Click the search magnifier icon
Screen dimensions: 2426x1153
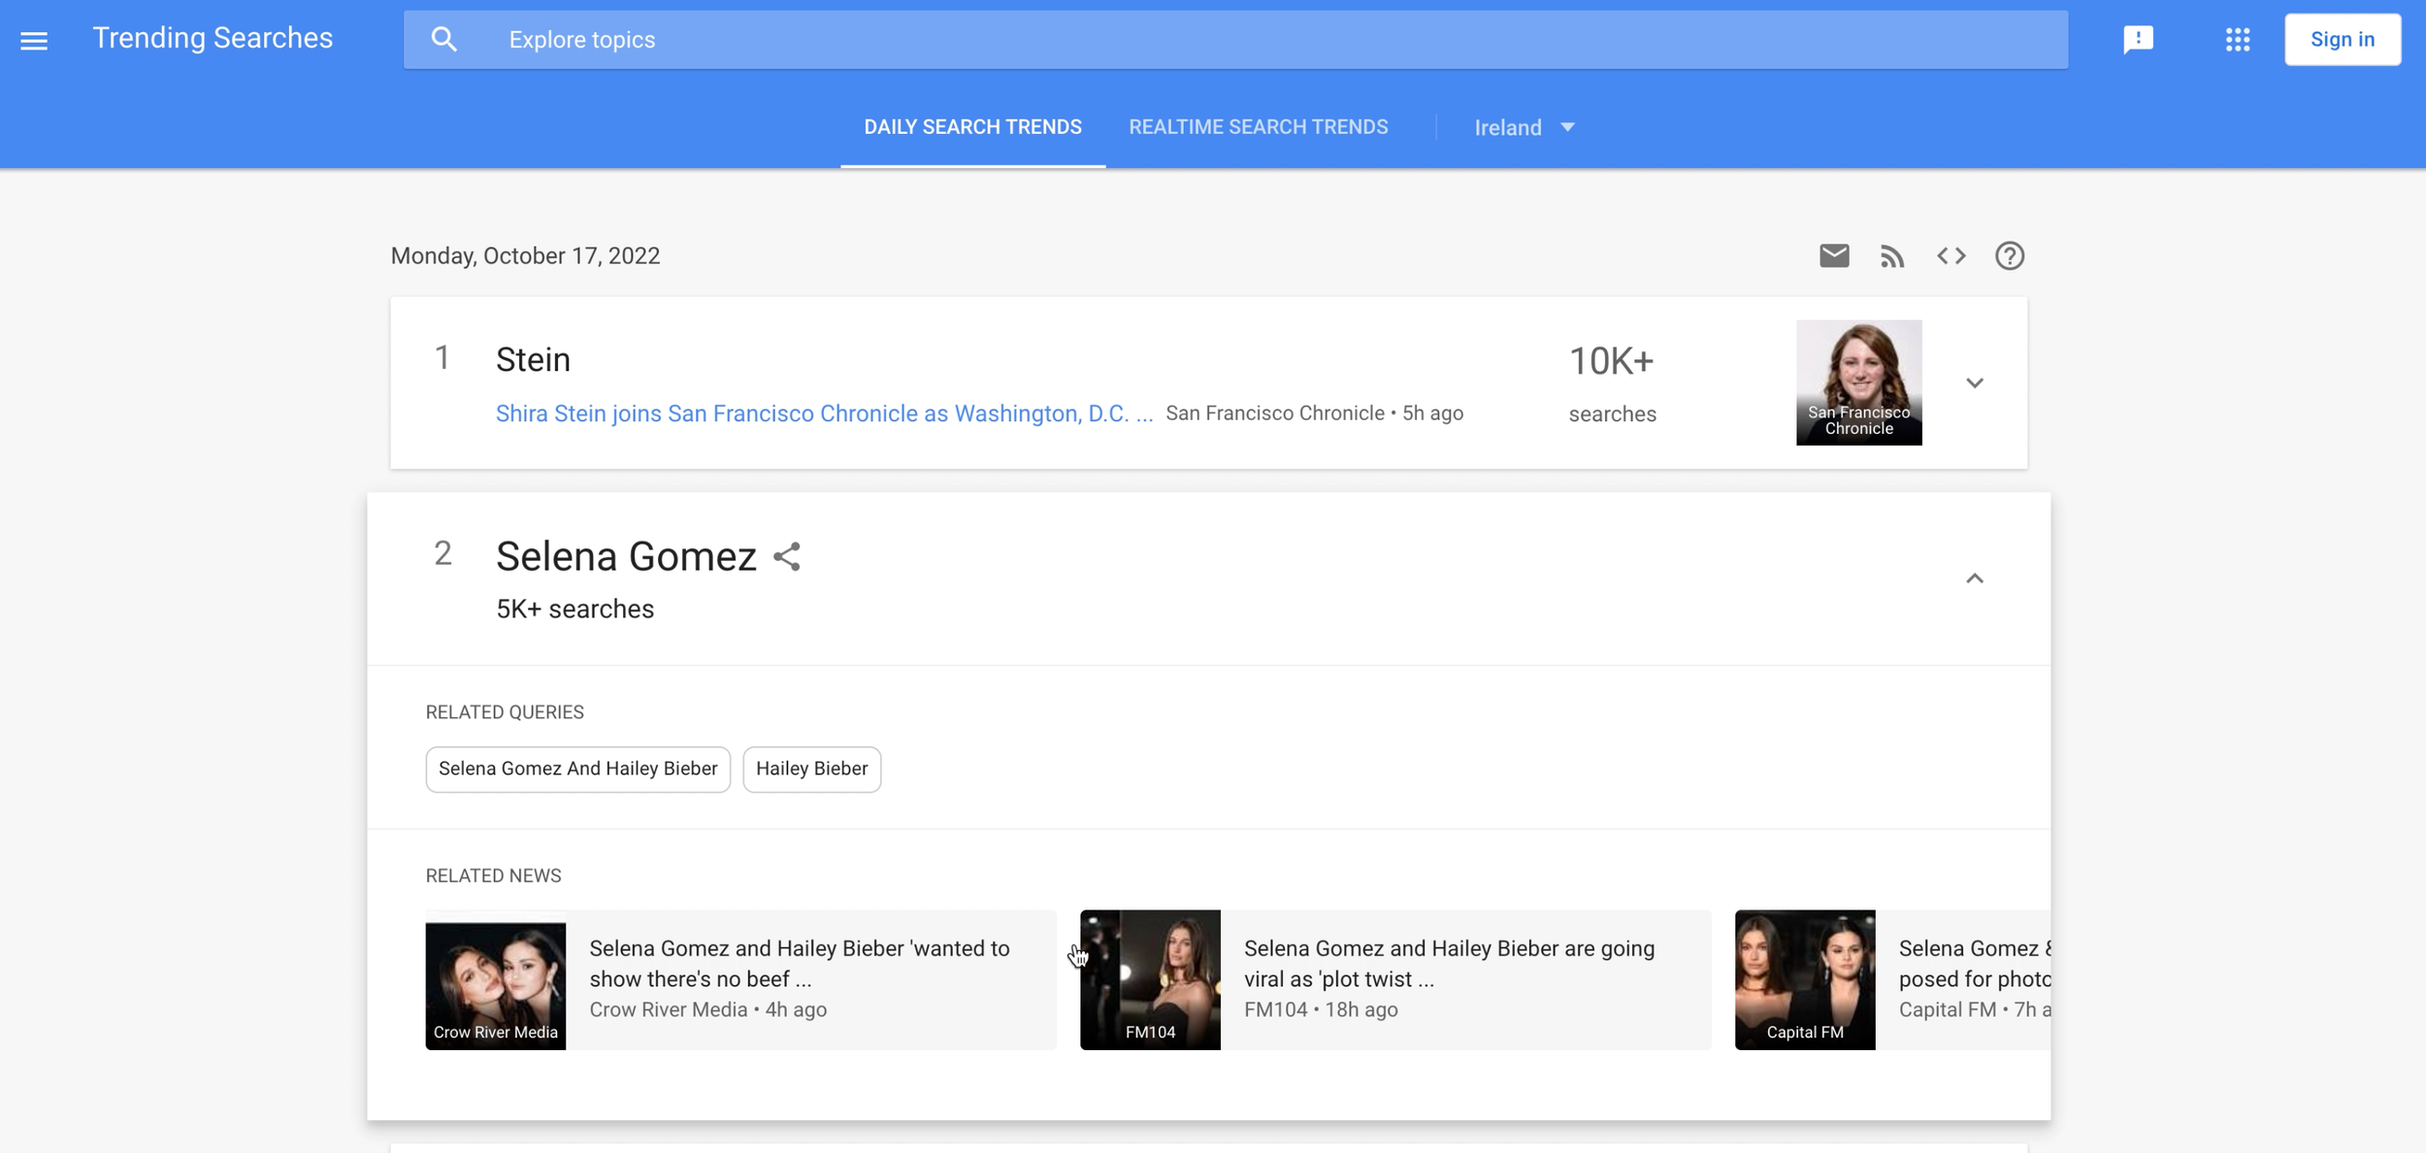click(x=444, y=40)
